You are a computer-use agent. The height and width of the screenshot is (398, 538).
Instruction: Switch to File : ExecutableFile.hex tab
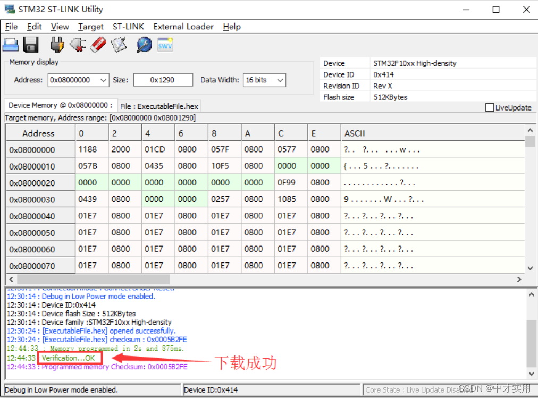point(159,106)
